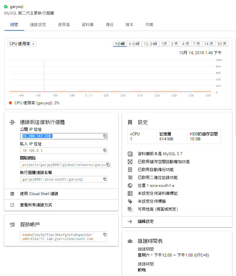Viewport: 236px width, 276px height.
Task: Click the connect-to-instance header icon
Action: [12, 122]
